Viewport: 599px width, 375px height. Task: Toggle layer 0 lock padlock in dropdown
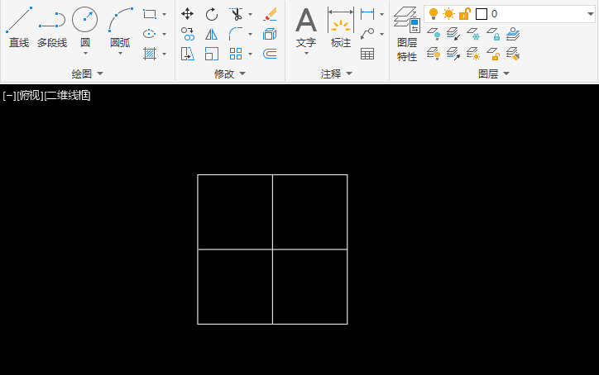464,14
